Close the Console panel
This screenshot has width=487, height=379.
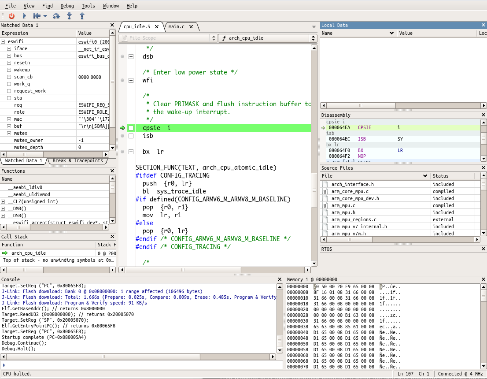coord(280,279)
